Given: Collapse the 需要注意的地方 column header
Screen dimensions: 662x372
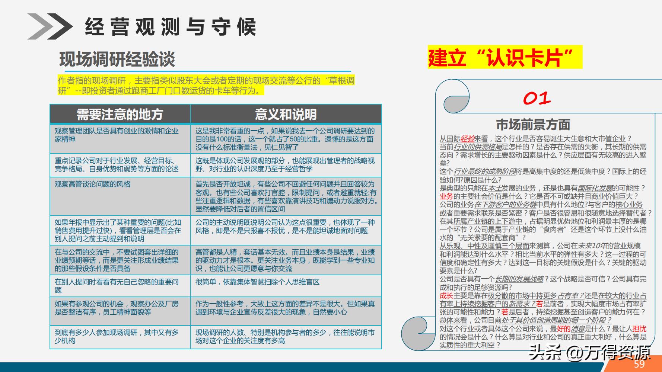Looking at the screenshot, I should click(120, 114).
